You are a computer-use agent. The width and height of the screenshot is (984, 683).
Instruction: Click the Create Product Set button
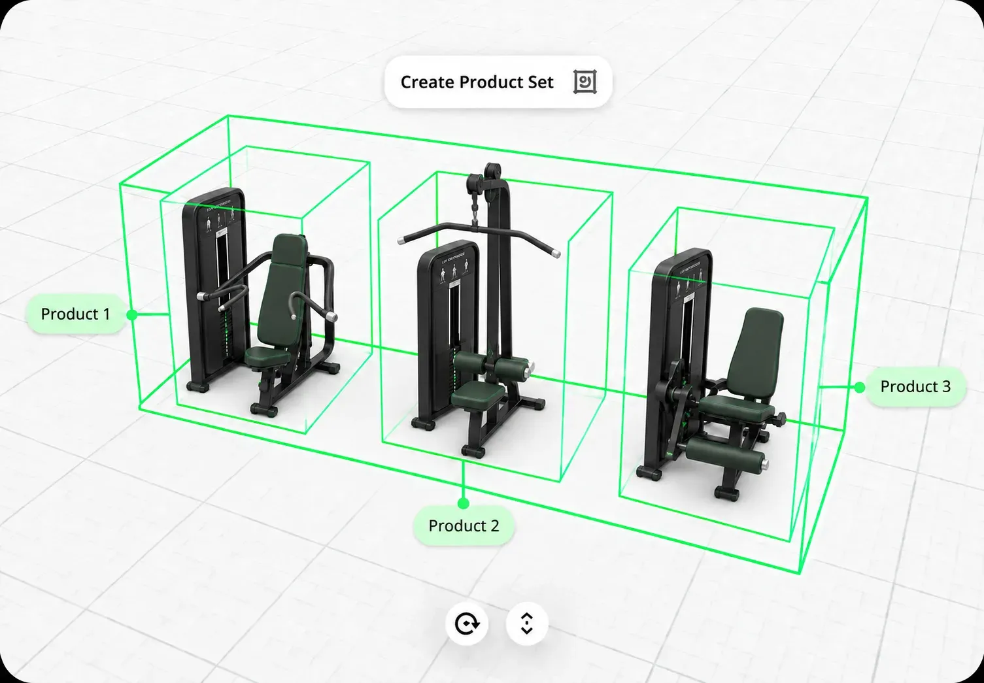coord(498,82)
